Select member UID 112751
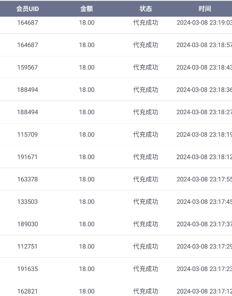Viewport: 232px width, 296px height. [27, 247]
